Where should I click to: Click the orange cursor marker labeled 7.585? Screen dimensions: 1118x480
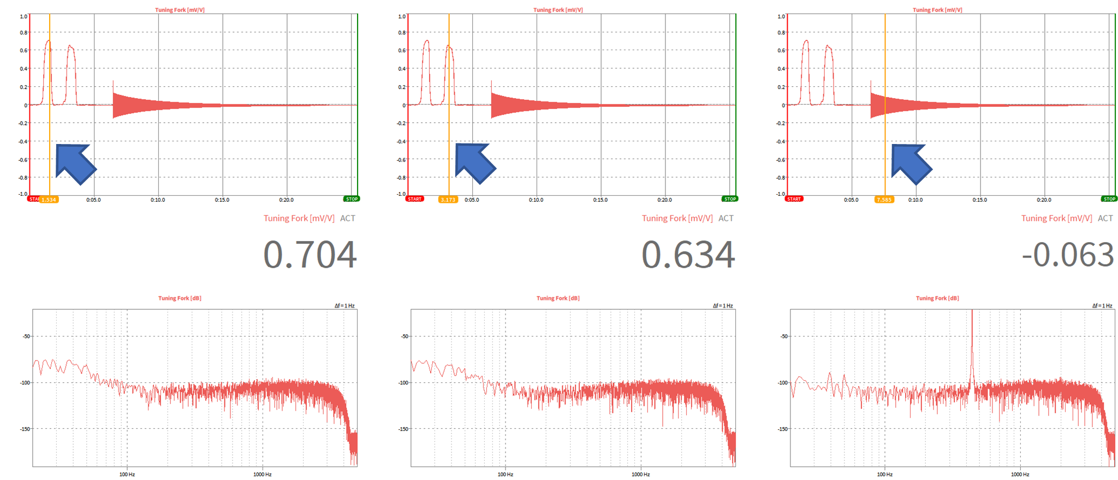point(884,200)
